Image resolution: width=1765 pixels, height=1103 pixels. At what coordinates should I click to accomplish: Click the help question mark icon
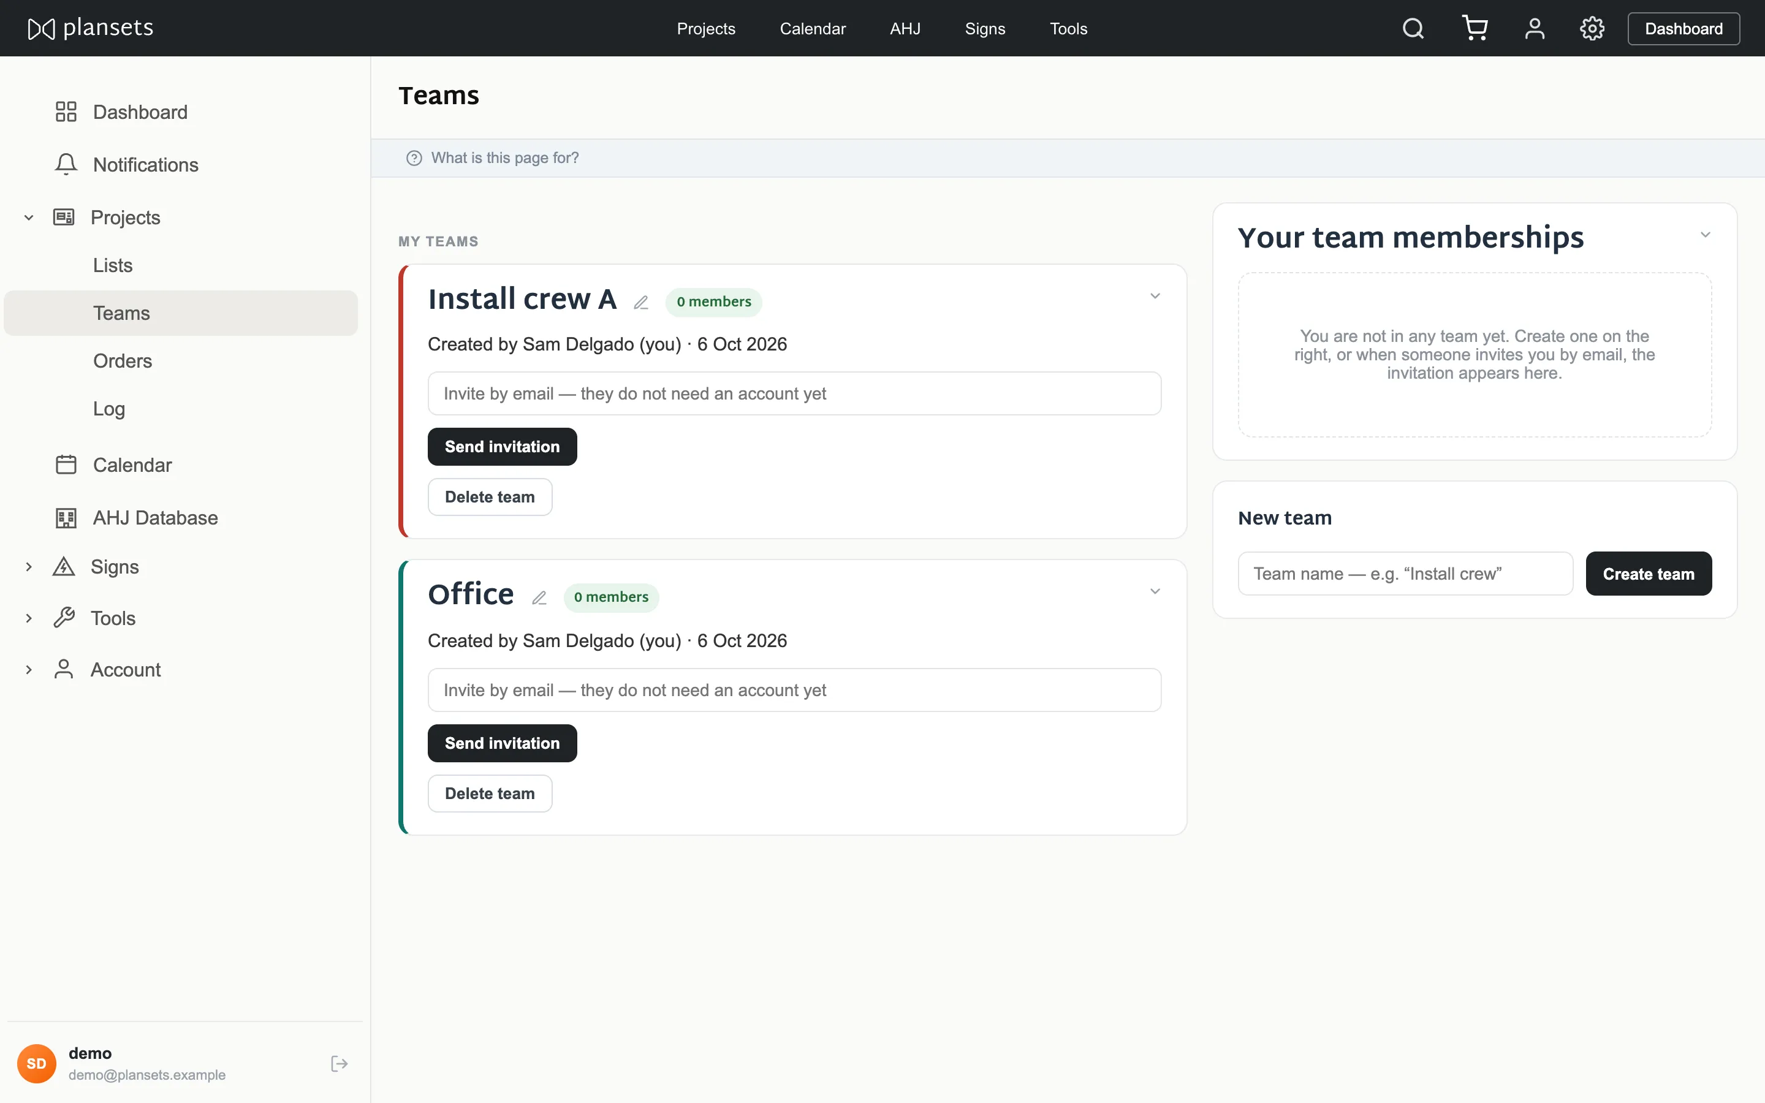point(414,157)
